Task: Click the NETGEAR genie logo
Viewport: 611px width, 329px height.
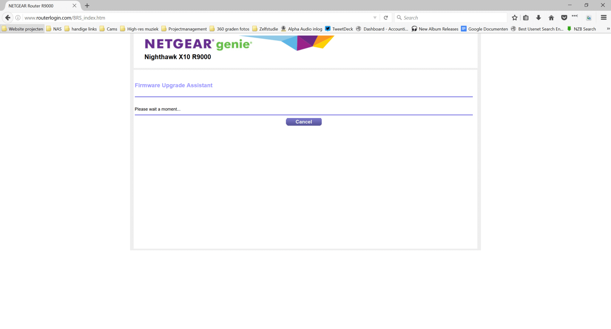Action: click(198, 44)
